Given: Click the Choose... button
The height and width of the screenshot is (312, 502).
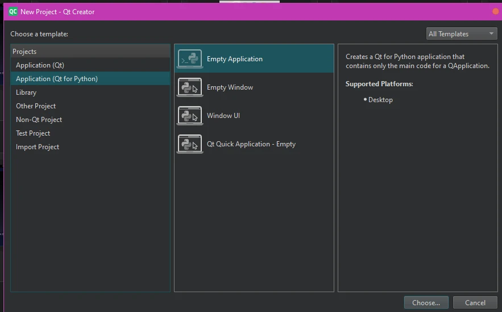Looking at the screenshot, I should (426, 302).
